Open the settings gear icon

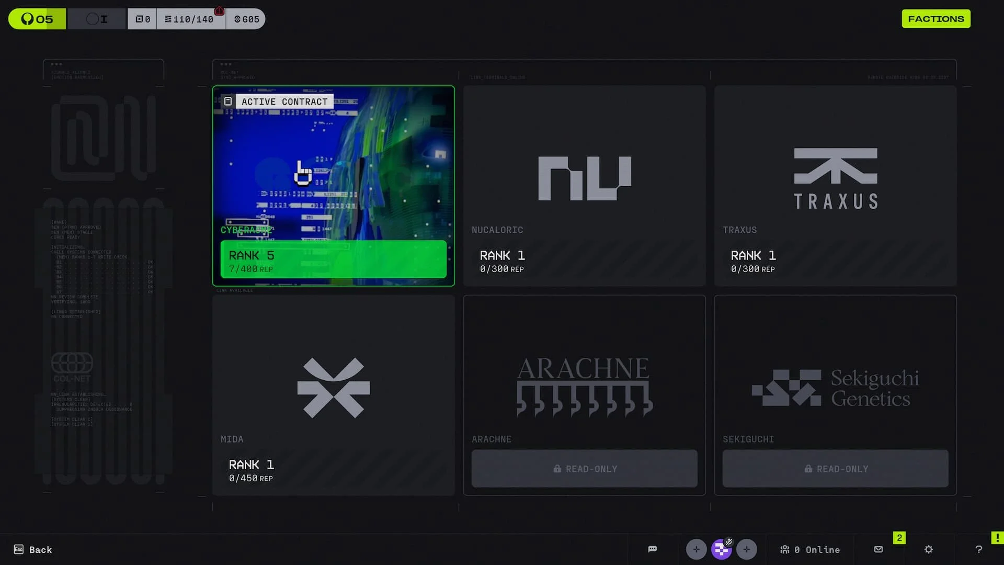(929, 549)
